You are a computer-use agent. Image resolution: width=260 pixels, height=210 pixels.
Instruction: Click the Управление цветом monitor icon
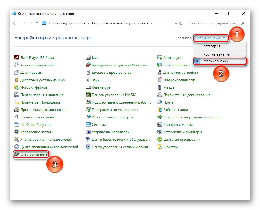tap(17, 132)
